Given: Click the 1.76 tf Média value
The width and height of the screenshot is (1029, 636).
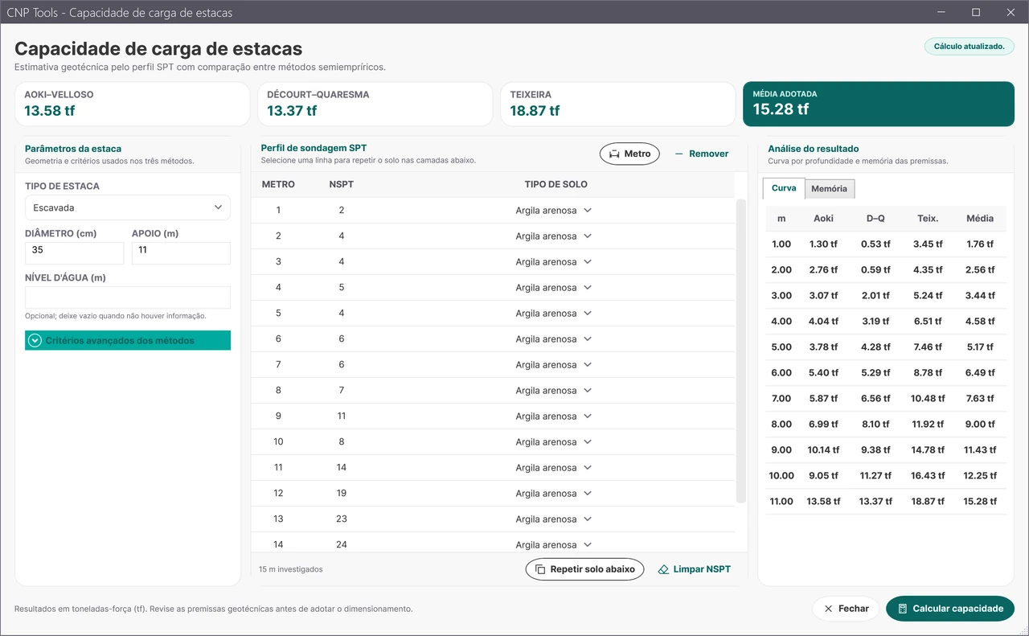Looking at the screenshot, I should pos(980,244).
